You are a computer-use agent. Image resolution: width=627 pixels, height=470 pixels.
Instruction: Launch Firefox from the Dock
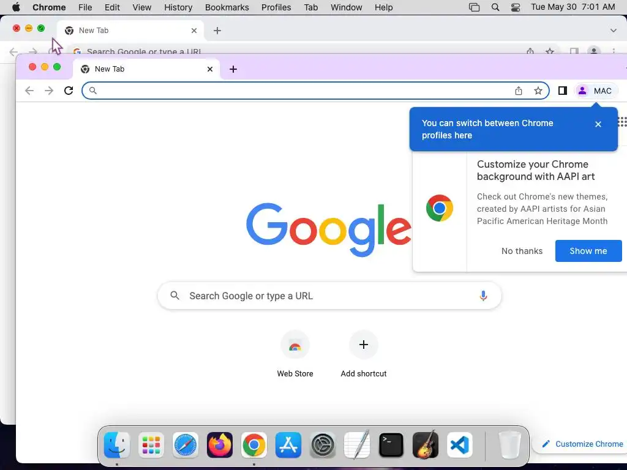coord(220,445)
